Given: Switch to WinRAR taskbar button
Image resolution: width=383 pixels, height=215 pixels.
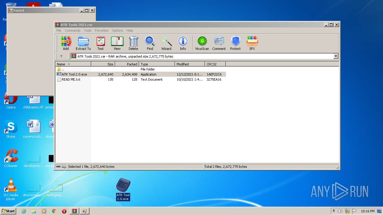Looking at the screenshot, I should (x=75, y=211).
